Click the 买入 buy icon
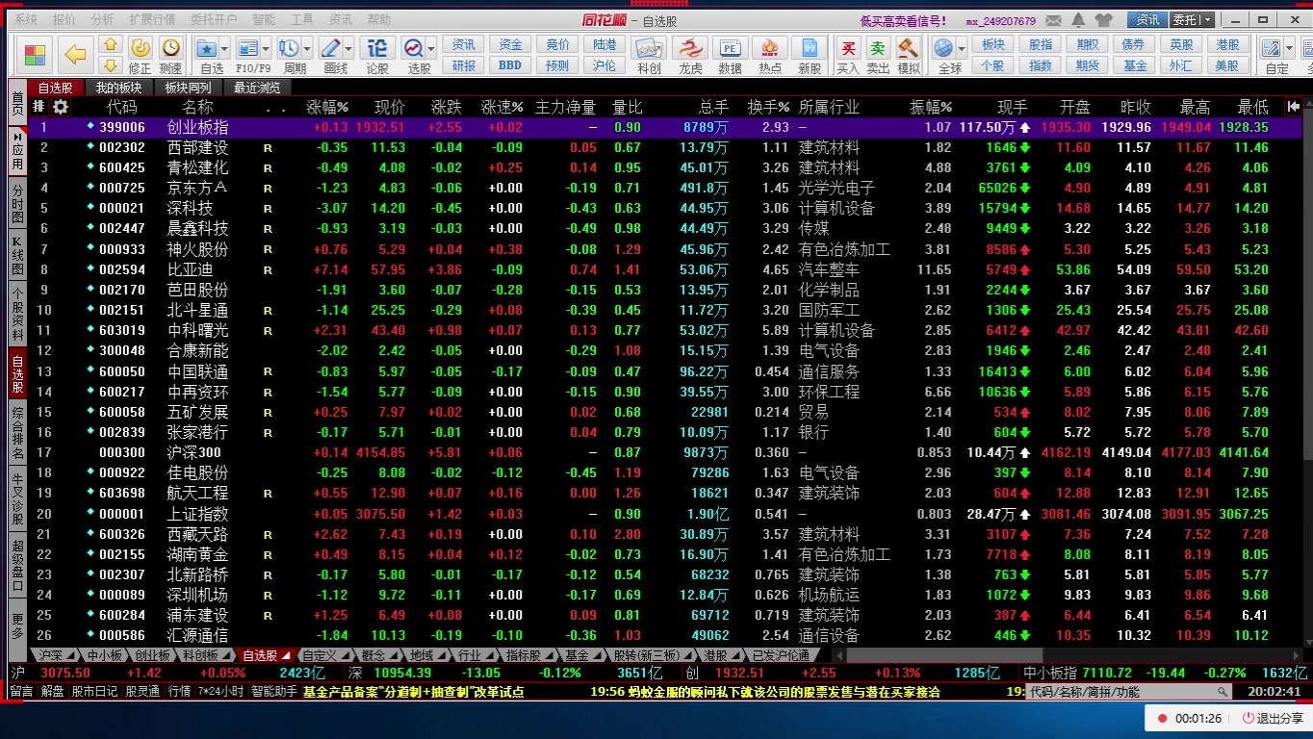Screen dimensions: 1313x739 tap(847, 54)
